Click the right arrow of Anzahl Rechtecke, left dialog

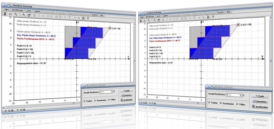(x=112, y=91)
